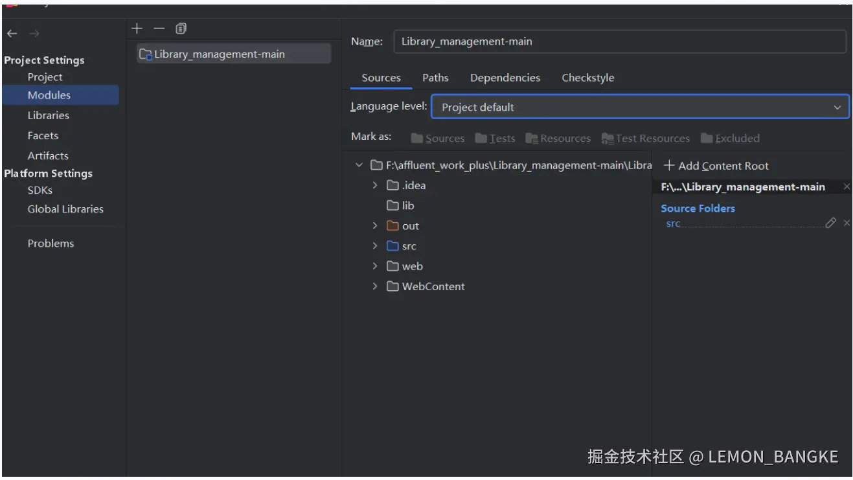Image resolution: width=853 pixels, height=480 pixels.
Task: Go forward with the right arrow
Action: pyautogui.click(x=34, y=34)
